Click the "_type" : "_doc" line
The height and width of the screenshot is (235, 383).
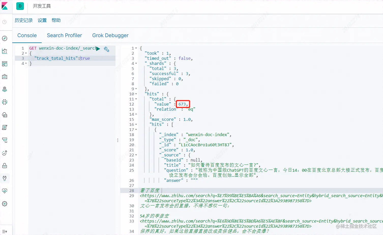180,140
